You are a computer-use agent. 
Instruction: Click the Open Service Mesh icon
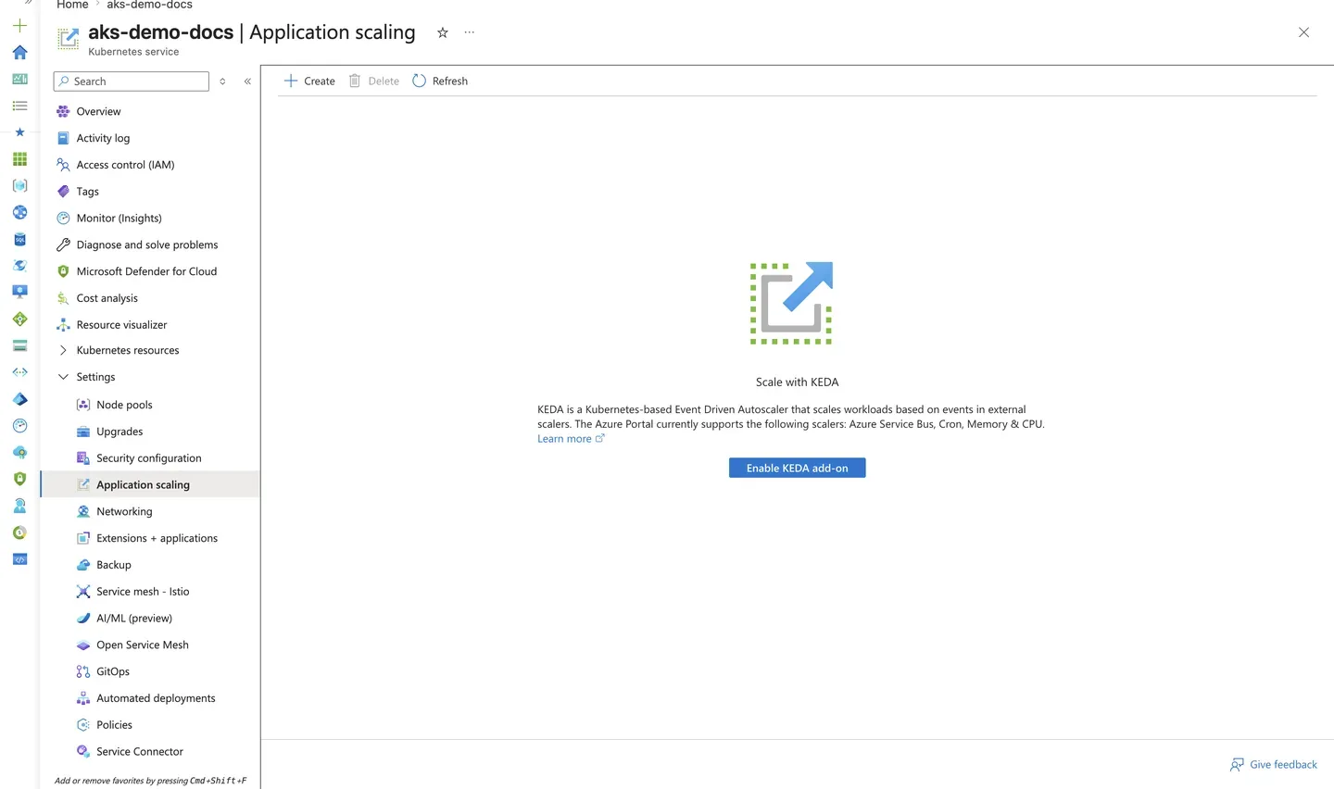point(83,645)
